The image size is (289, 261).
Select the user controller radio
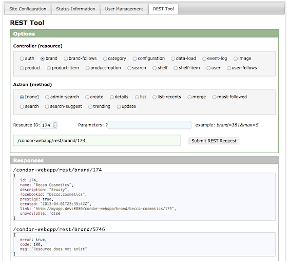point(208,68)
